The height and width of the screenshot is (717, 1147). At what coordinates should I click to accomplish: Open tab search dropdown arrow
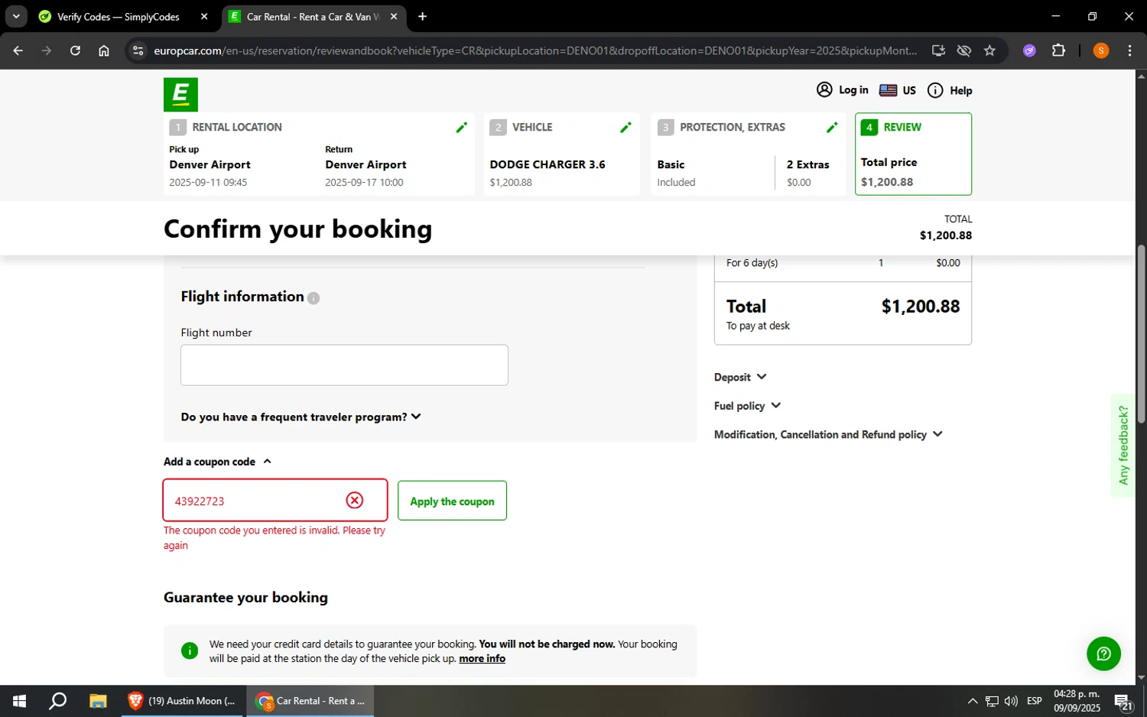tap(16, 16)
